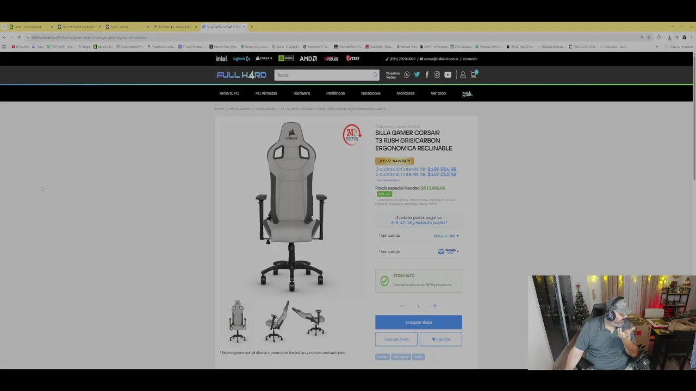Image resolution: width=696 pixels, height=391 pixels.
Task: Expand Ver cuotas for Full H4rd payment
Action: coord(419,236)
